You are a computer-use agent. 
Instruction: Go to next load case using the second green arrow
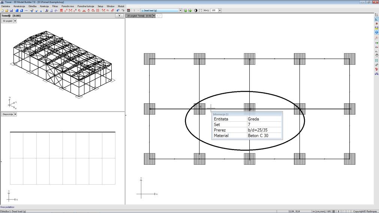(190, 10)
